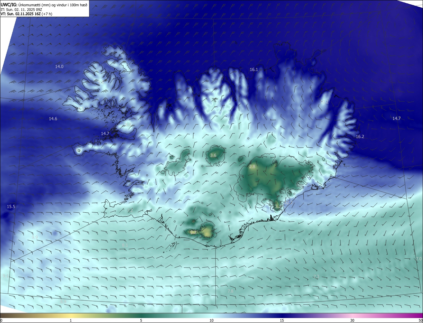Click the 7.8 value label on the map
The height and width of the screenshot is (323, 423).
point(230,291)
